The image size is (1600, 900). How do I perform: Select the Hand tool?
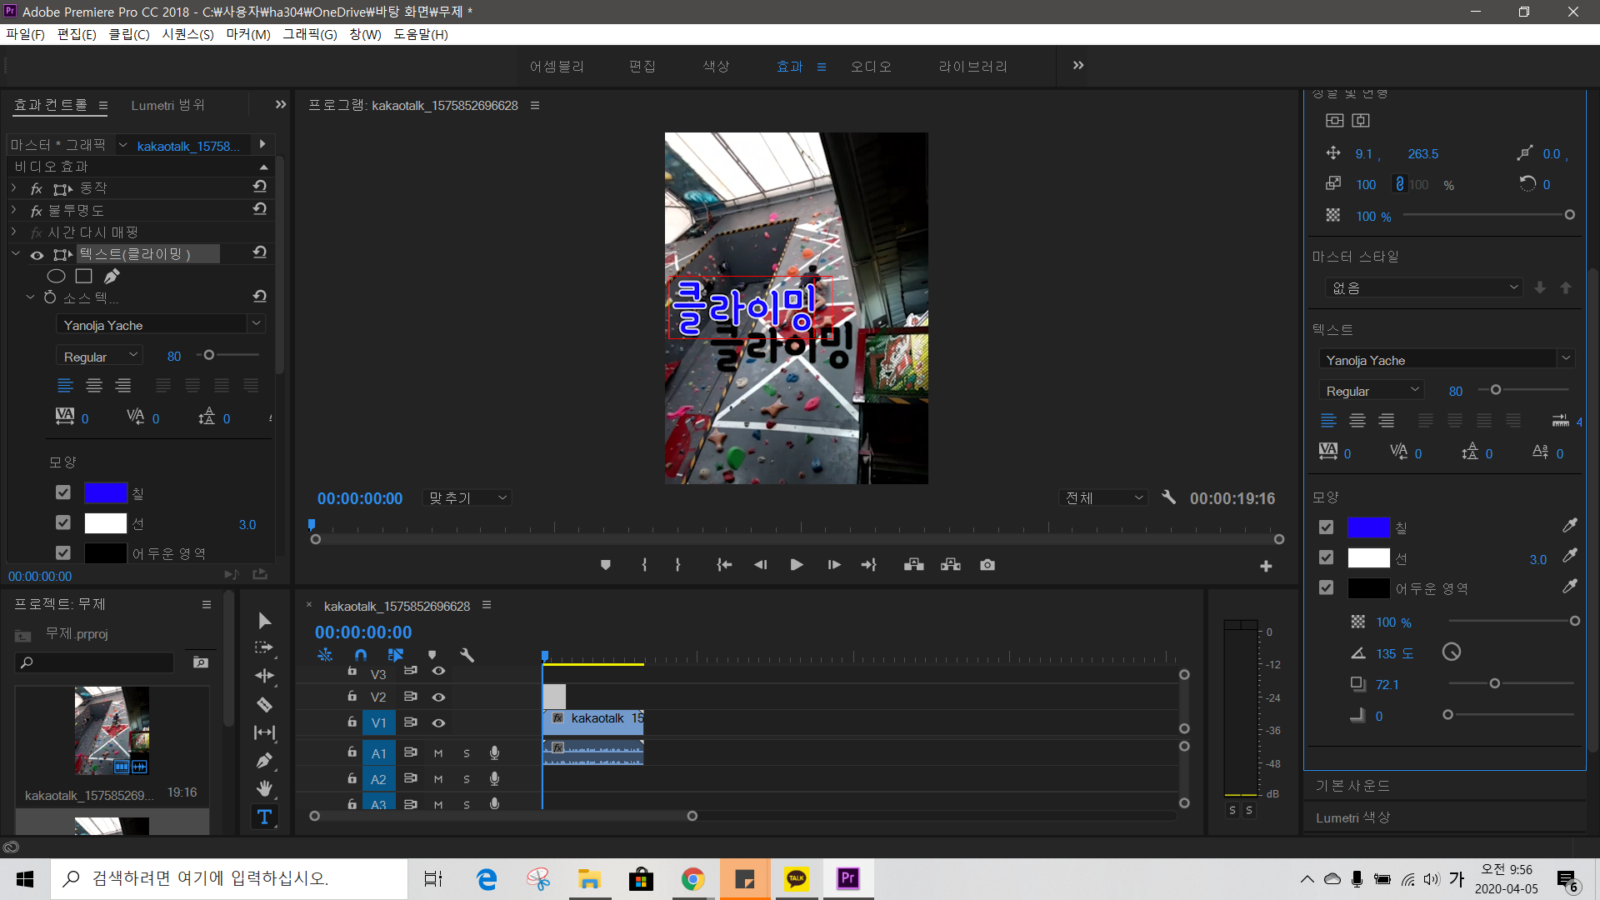(x=264, y=788)
